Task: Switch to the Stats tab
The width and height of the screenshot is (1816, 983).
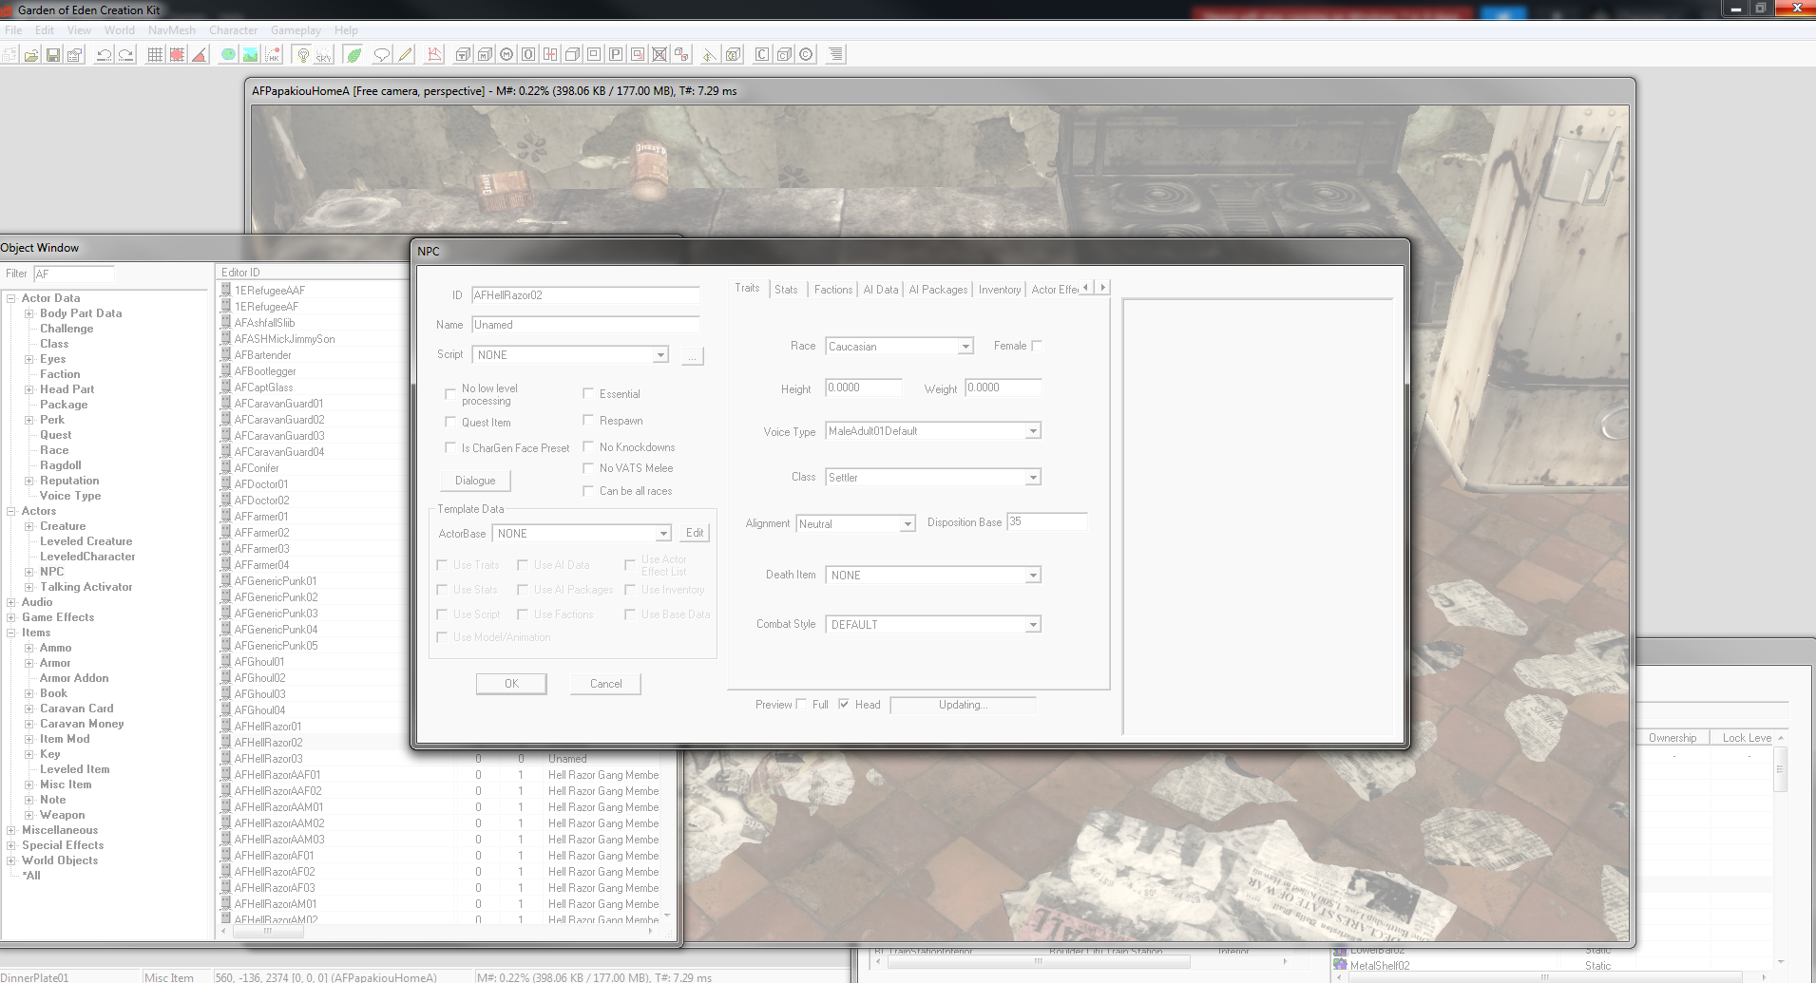Action: click(786, 290)
